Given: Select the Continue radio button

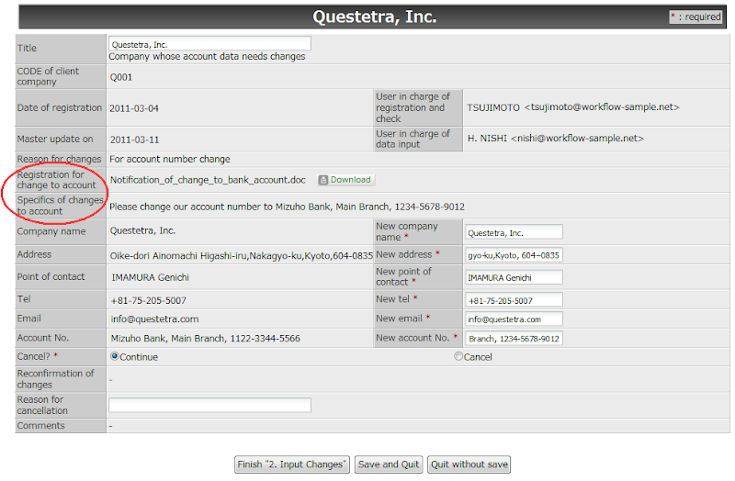Looking at the screenshot, I should tap(114, 356).
